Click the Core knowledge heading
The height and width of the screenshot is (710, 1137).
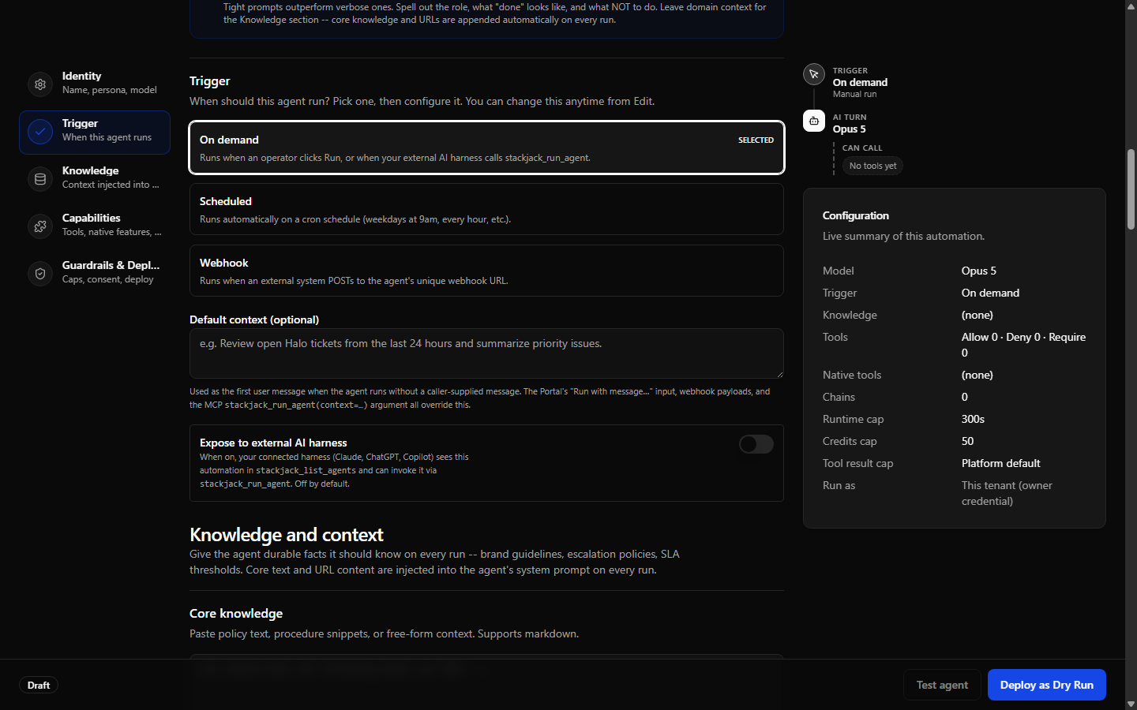[x=236, y=614]
